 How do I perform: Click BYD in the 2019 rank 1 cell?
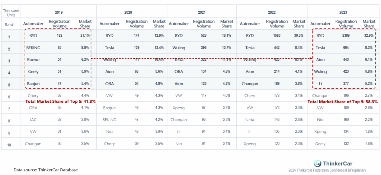[33, 36]
